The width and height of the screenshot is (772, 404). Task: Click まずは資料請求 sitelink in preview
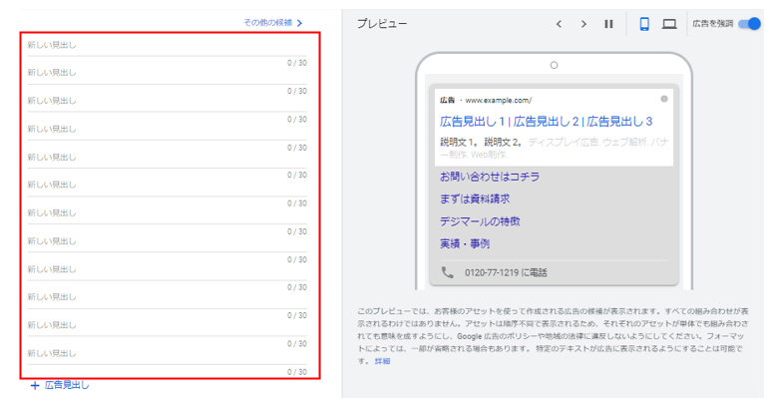(x=475, y=199)
